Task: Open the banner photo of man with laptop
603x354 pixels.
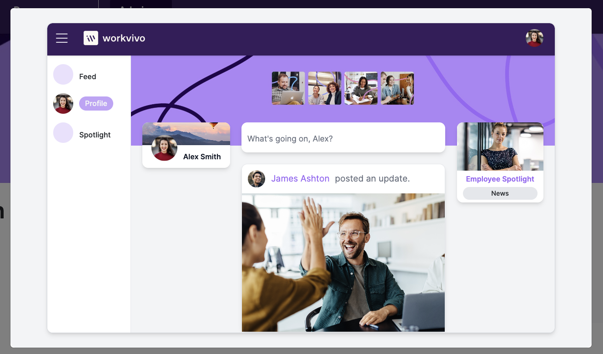Action: pyautogui.click(x=288, y=88)
